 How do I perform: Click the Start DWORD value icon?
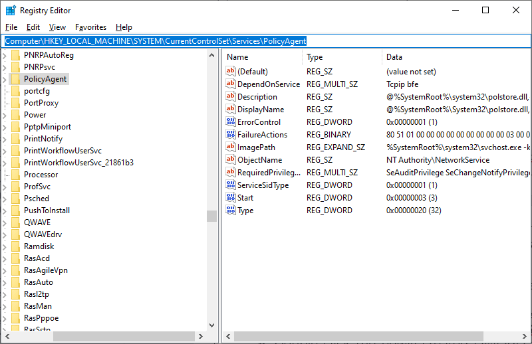pyautogui.click(x=231, y=198)
